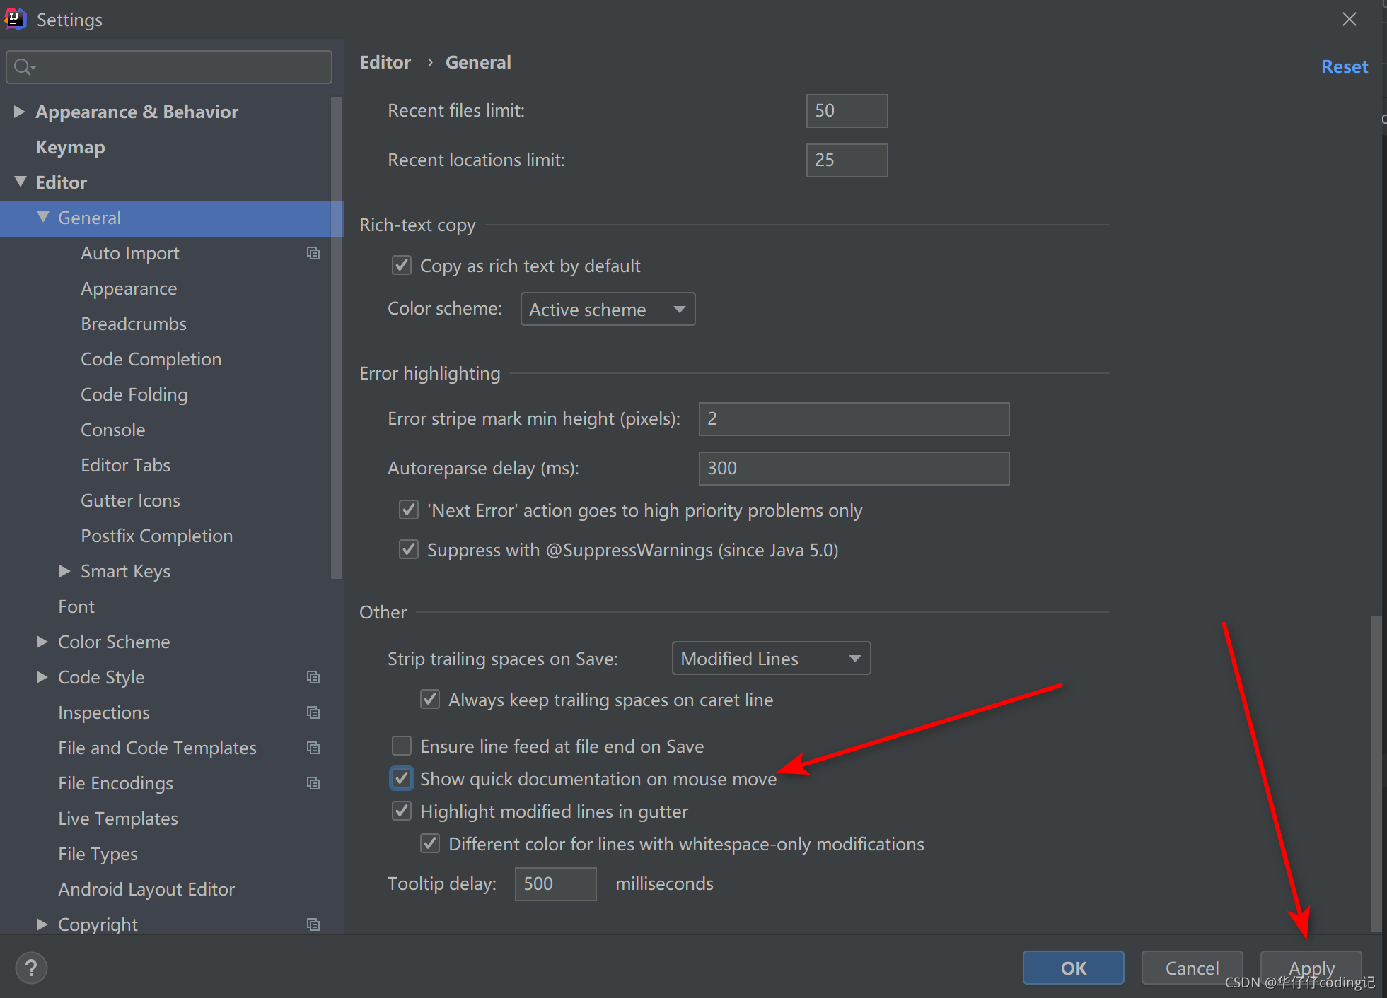
Task: Select Keymap in settings tree
Action: point(70,147)
